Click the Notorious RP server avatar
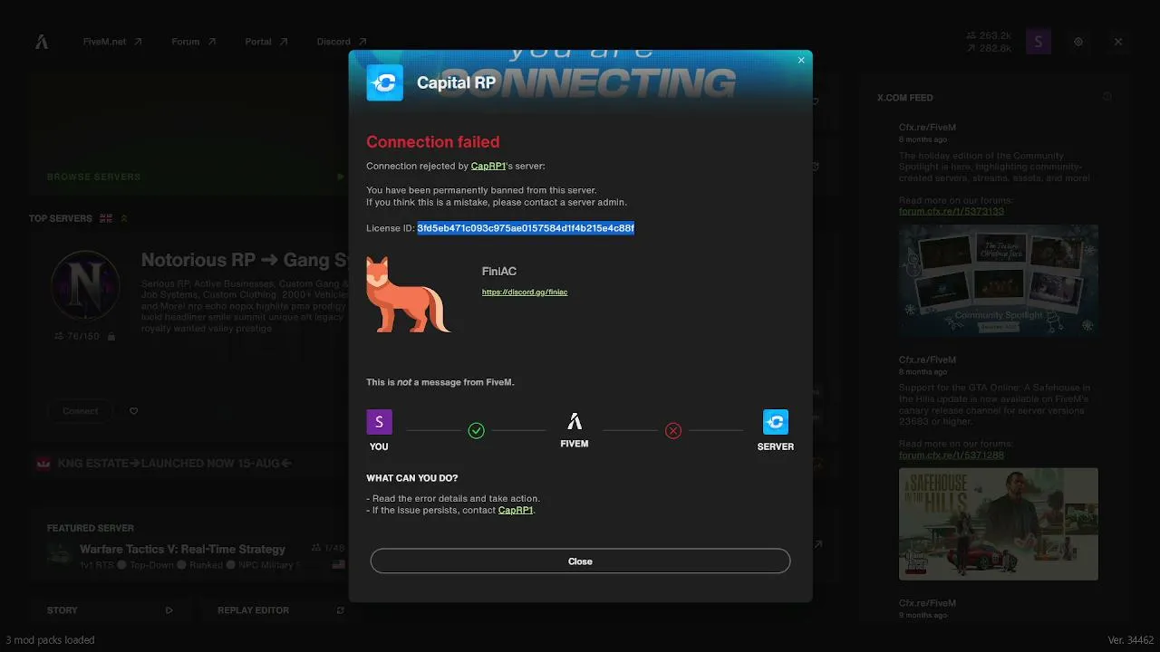1160x652 pixels. pyautogui.click(x=85, y=284)
